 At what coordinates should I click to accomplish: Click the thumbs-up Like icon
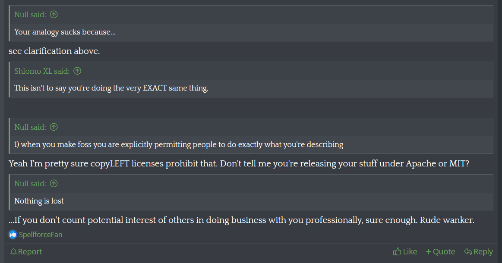pyautogui.click(x=397, y=251)
